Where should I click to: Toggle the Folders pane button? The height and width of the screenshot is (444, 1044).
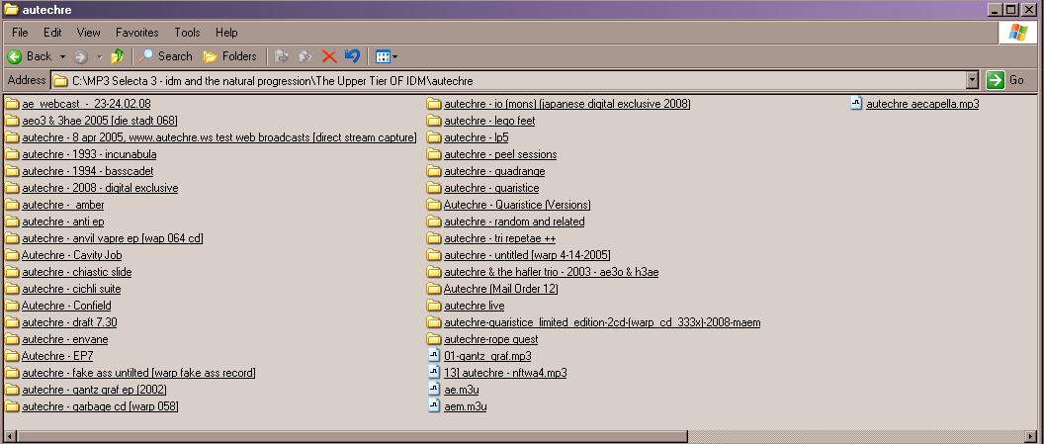click(230, 56)
